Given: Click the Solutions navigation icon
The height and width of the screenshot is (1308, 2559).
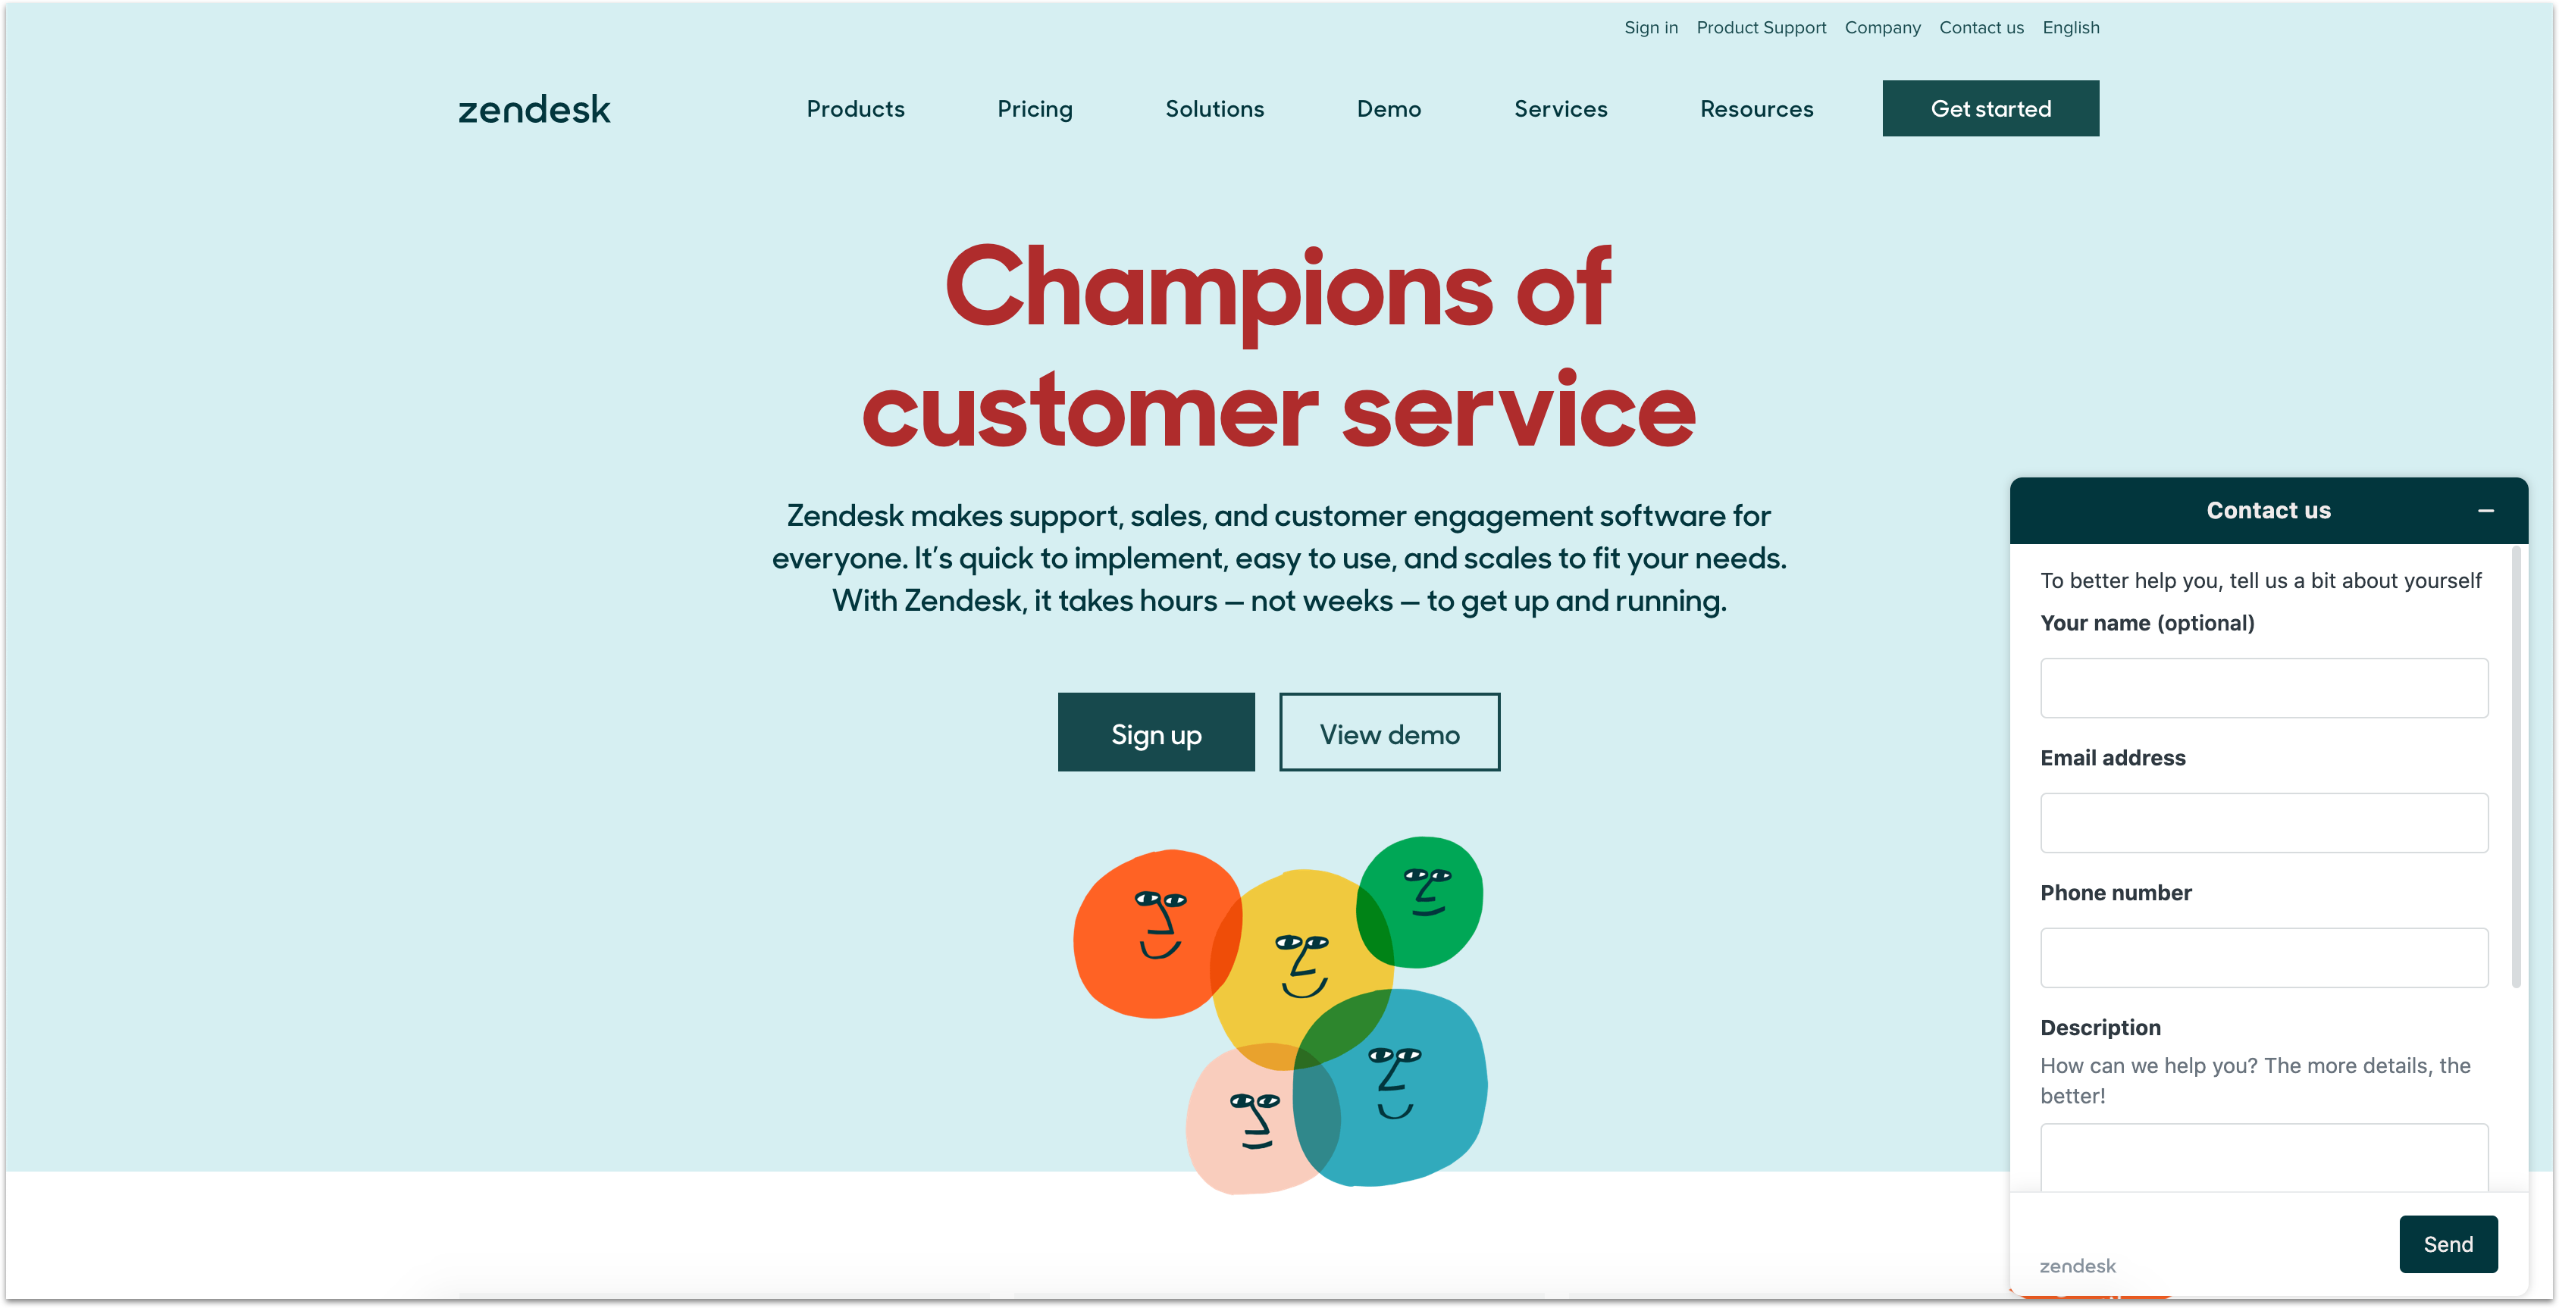Looking at the screenshot, I should [1214, 108].
